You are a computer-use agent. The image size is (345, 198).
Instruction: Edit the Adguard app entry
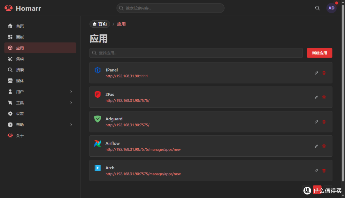point(316,122)
